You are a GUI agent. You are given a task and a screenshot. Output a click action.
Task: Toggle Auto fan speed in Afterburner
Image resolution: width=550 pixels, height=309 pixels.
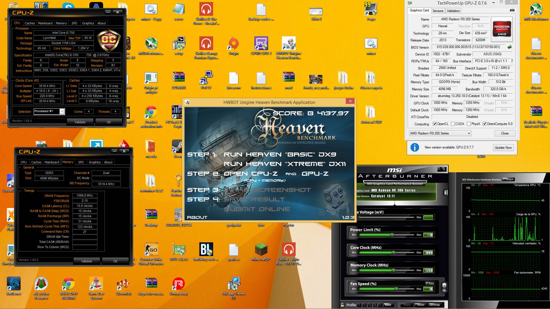(x=429, y=284)
